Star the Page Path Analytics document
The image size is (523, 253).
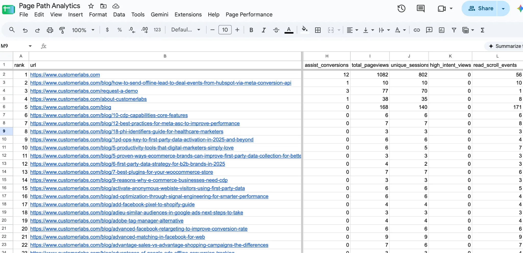[x=91, y=6]
